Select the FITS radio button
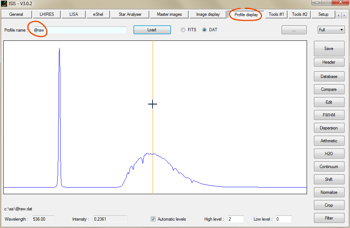The height and width of the screenshot is (228, 350). [183, 30]
